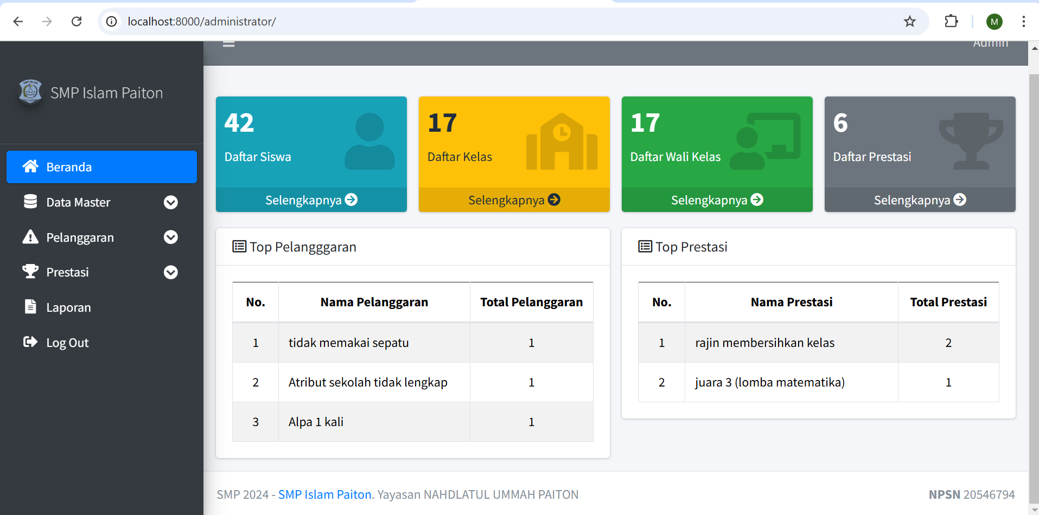This screenshot has height=515, width=1039.
Task: Click Selengkapnya on the Daftar Siswa card
Action: [310, 199]
